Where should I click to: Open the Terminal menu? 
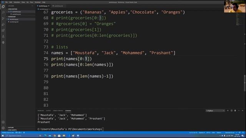(38, 2)
